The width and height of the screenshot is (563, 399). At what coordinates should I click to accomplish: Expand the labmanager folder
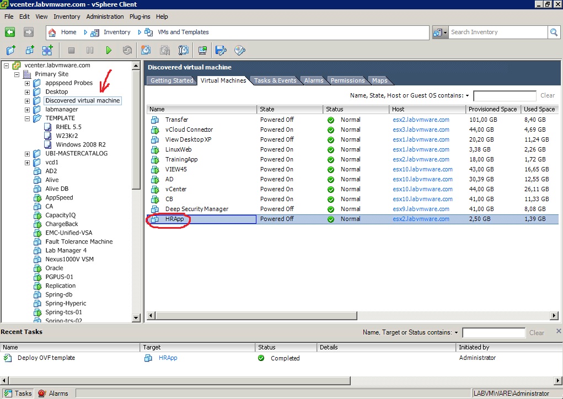27,110
